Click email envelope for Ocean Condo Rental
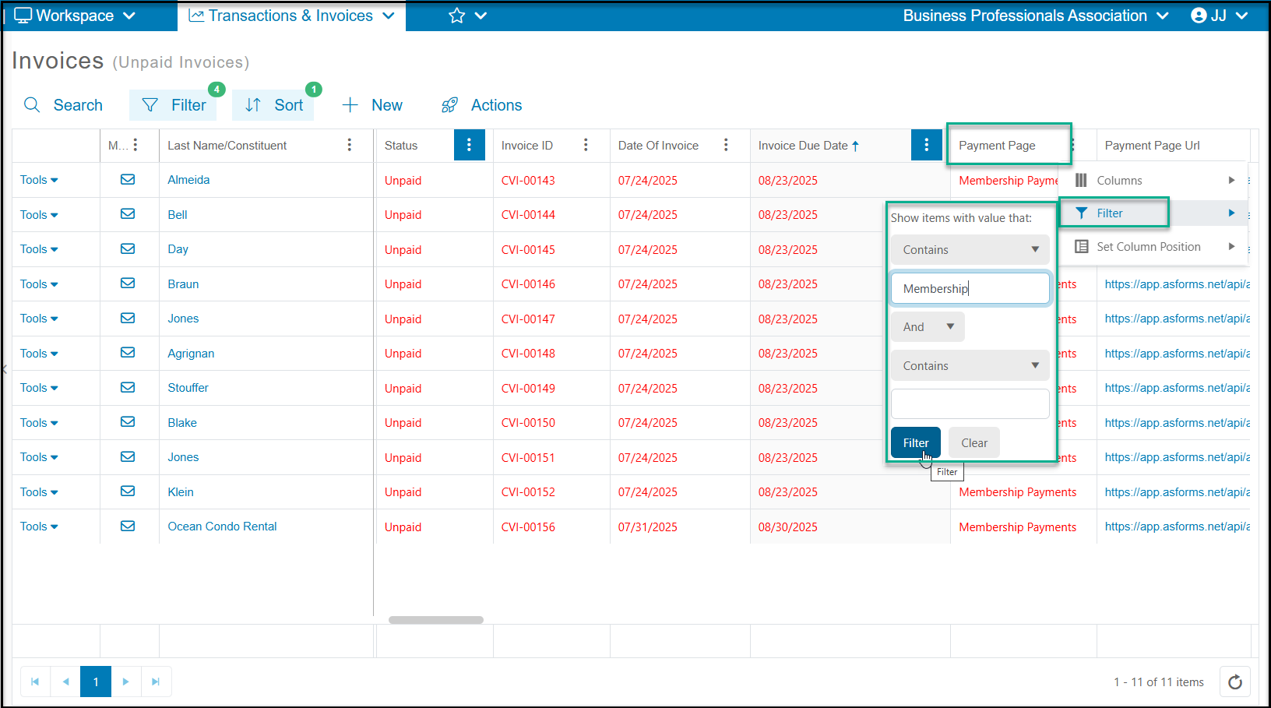This screenshot has height=708, width=1271. pos(128,526)
